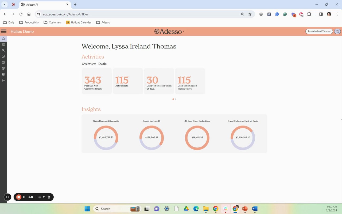Open the calendar icon in sidebar
The height and width of the screenshot is (214, 342).
[x=3, y=62]
